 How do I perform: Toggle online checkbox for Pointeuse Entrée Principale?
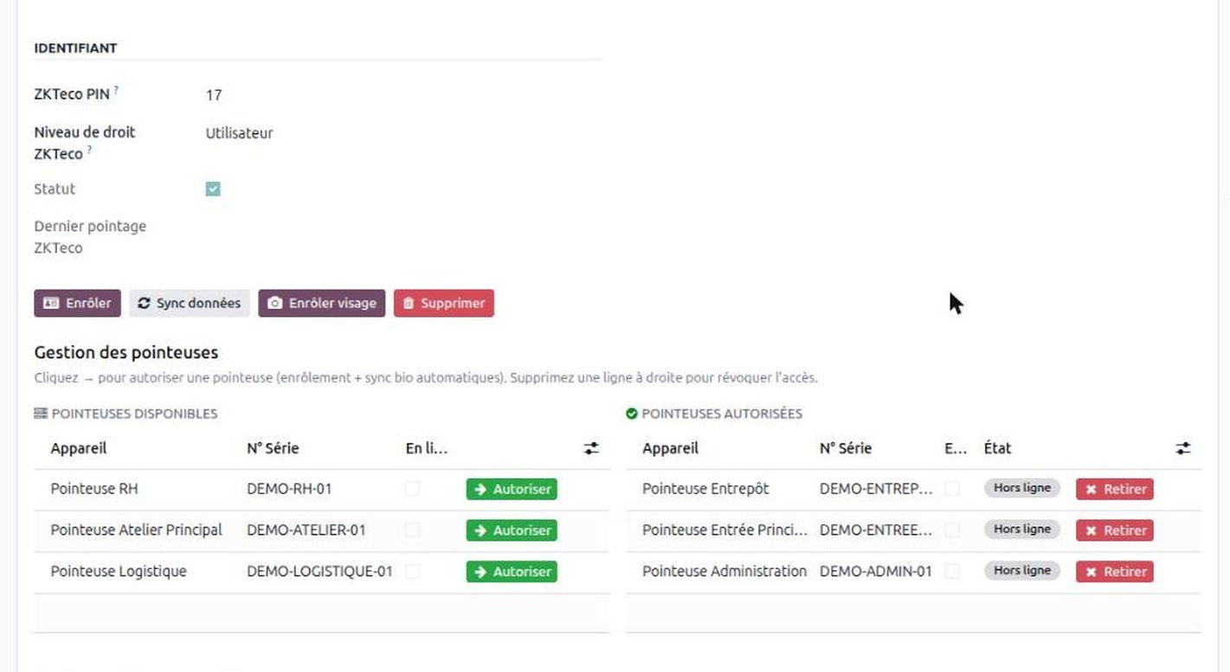click(x=952, y=530)
